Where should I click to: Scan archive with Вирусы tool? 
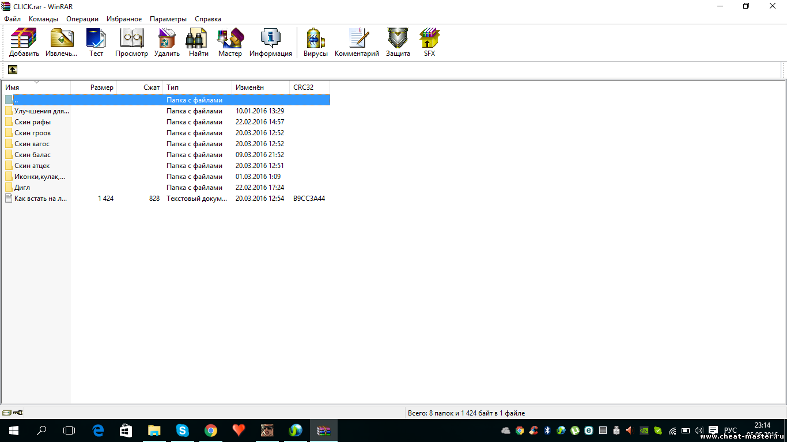click(x=315, y=43)
